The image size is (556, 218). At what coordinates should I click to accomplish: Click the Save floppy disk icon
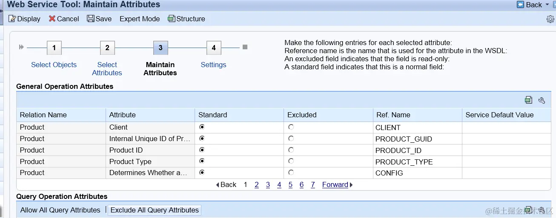coord(90,19)
